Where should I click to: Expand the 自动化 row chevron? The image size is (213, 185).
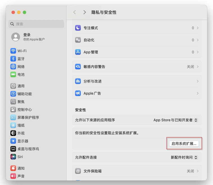tap(198, 40)
